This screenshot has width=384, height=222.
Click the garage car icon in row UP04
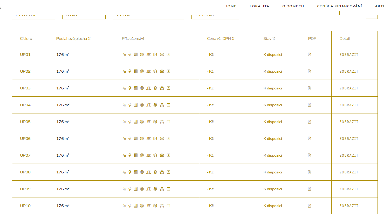click(x=162, y=105)
